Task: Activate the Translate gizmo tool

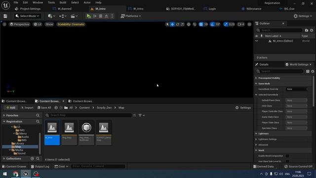Action: tap(172, 24)
